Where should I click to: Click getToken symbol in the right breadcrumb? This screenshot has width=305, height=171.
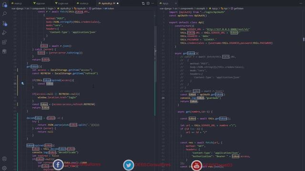[237, 9]
